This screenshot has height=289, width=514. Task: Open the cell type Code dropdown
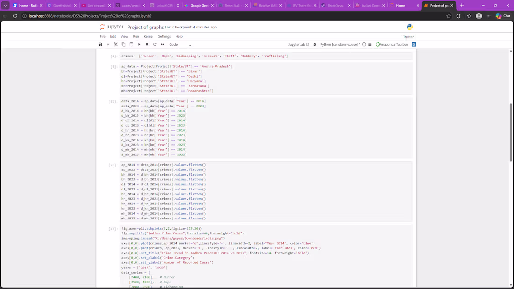(x=180, y=44)
